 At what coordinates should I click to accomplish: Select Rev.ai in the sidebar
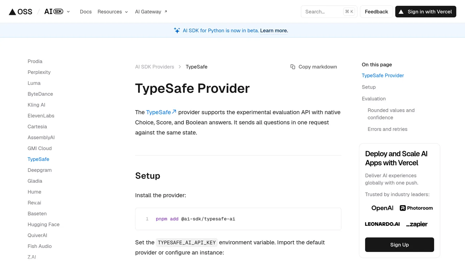34,203
